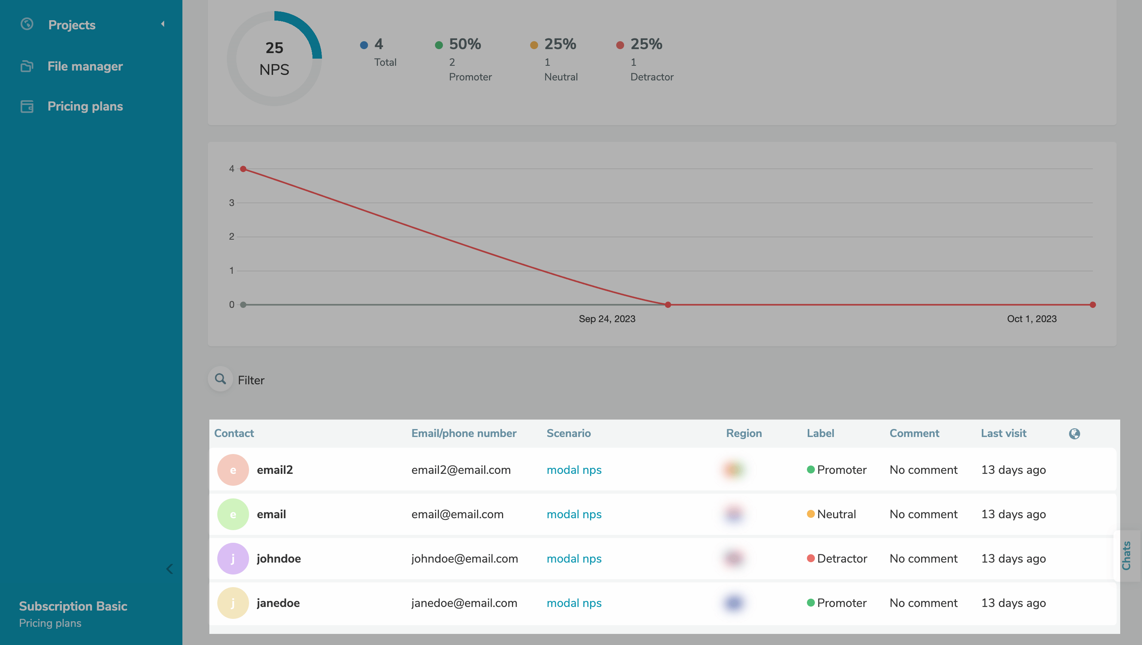The image size is (1142, 645).
Task: Open the modal nps scenario for janedoe
Action: [x=574, y=603]
